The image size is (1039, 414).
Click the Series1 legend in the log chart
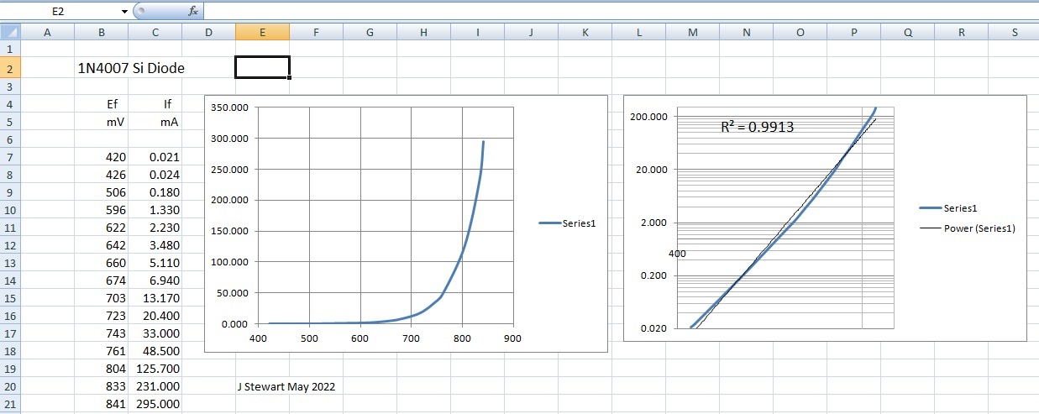coord(949,207)
